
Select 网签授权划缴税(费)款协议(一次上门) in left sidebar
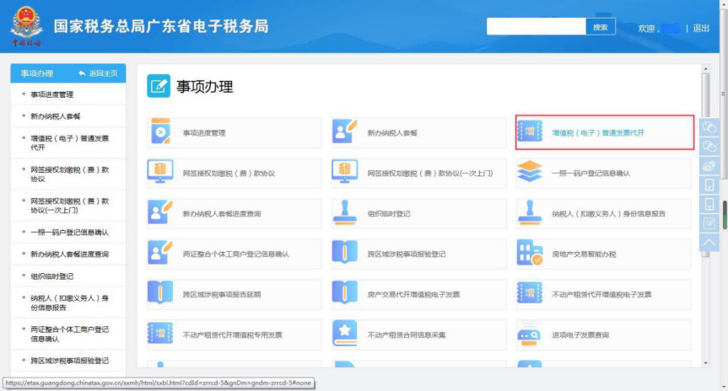70,206
